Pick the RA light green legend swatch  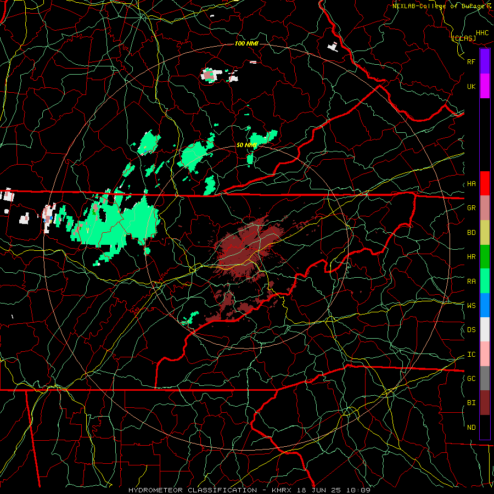click(485, 281)
